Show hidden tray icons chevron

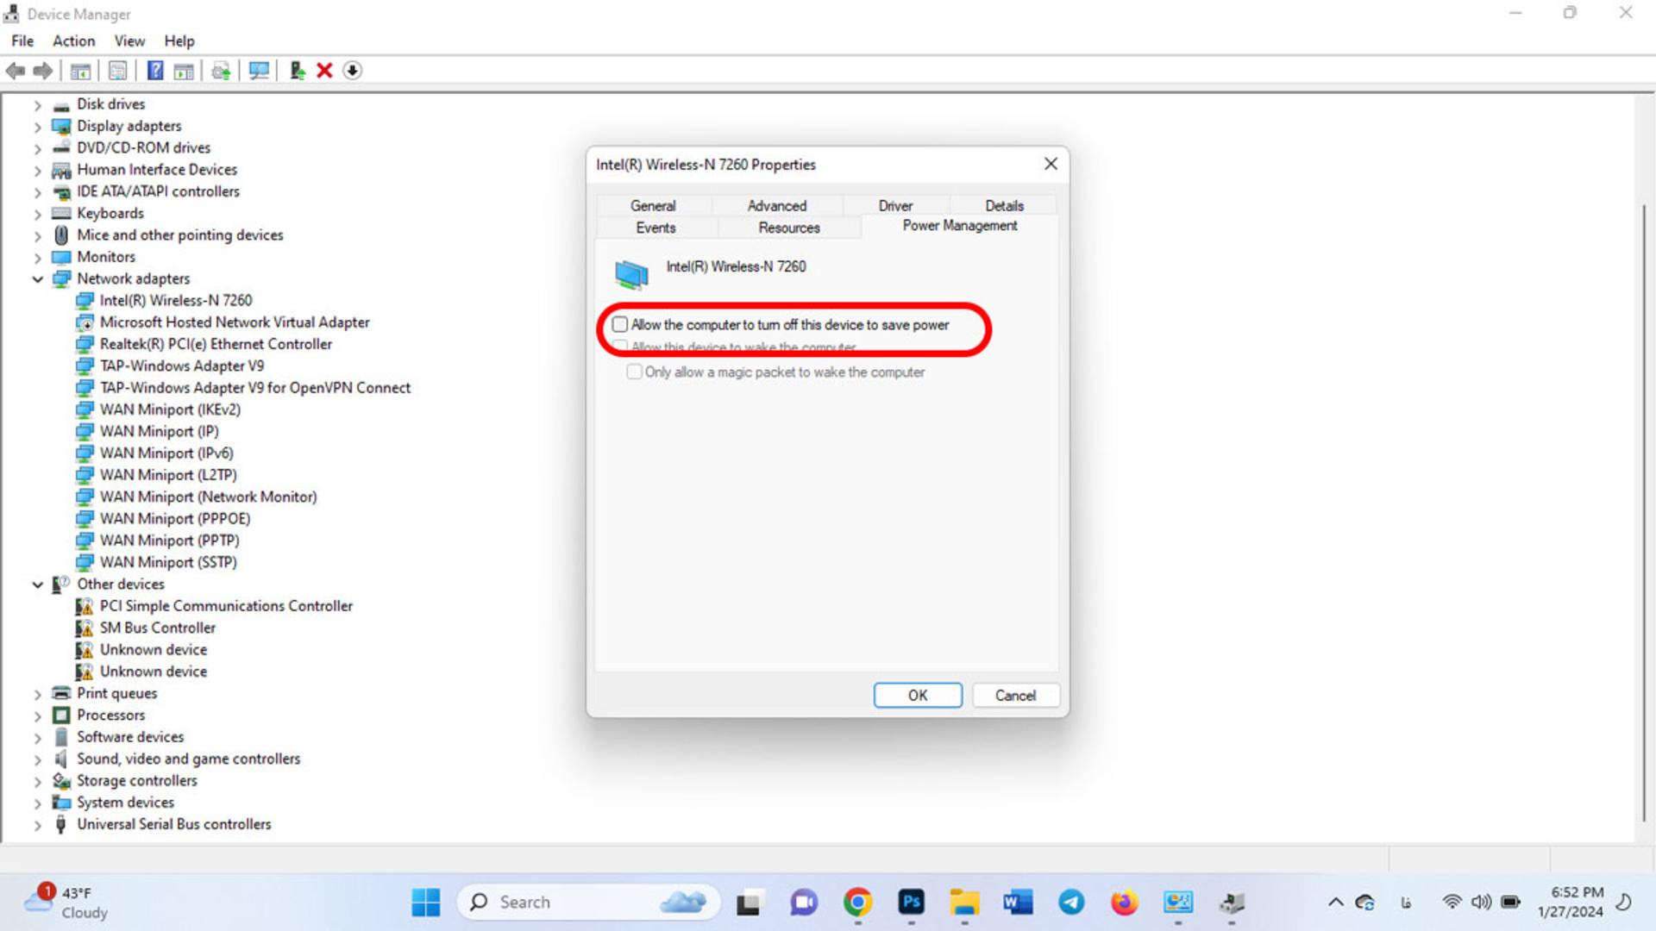(1335, 903)
